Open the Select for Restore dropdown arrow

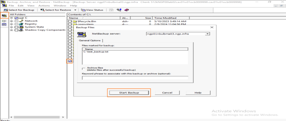pyautogui.click(x=75, y=10)
